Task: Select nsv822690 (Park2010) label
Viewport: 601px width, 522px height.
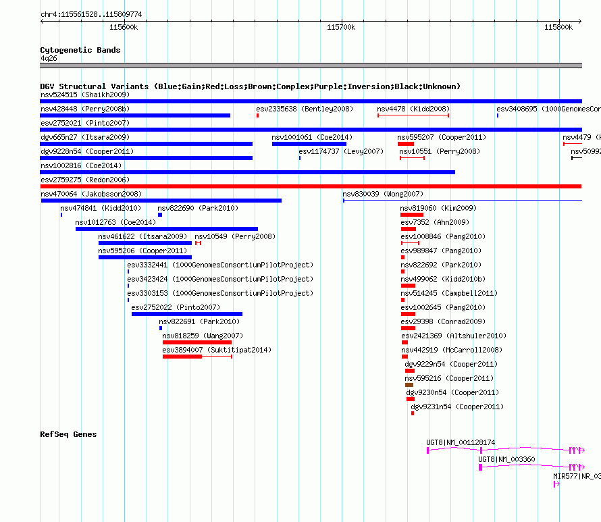Action: pyautogui.click(x=198, y=208)
